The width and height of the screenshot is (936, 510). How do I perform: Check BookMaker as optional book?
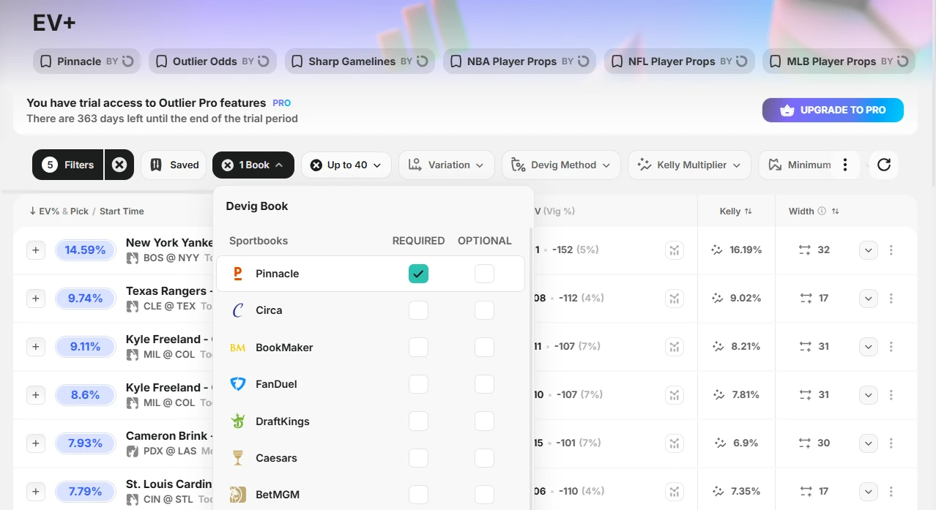[484, 347]
